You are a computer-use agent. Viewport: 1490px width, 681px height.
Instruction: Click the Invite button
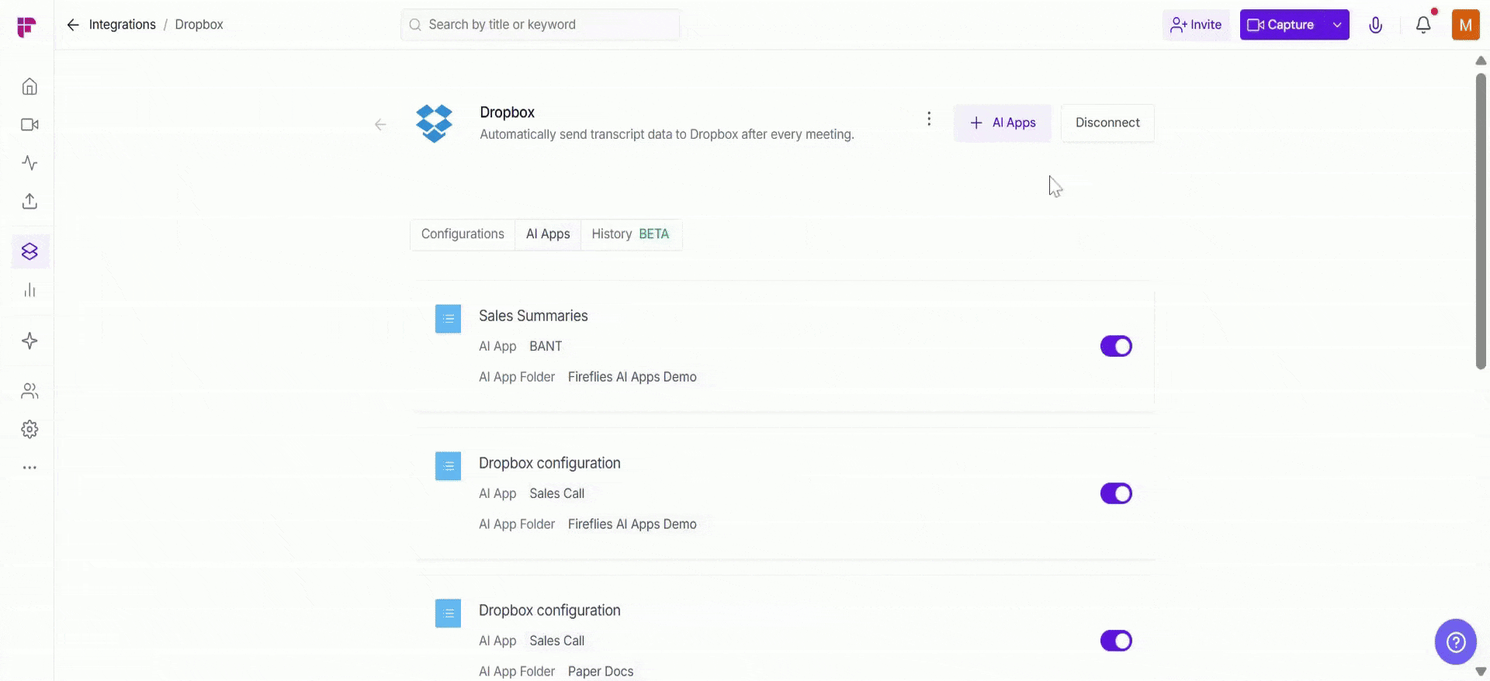pyautogui.click(x=1196, y=25)
